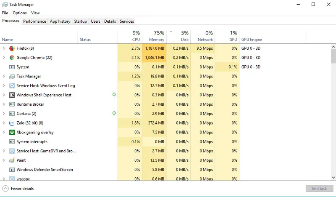This screenshot has width=336, height=197.
Task: Click the GameDVR service host gear icon
Action: pyautogui.click(x=12, y=151)
